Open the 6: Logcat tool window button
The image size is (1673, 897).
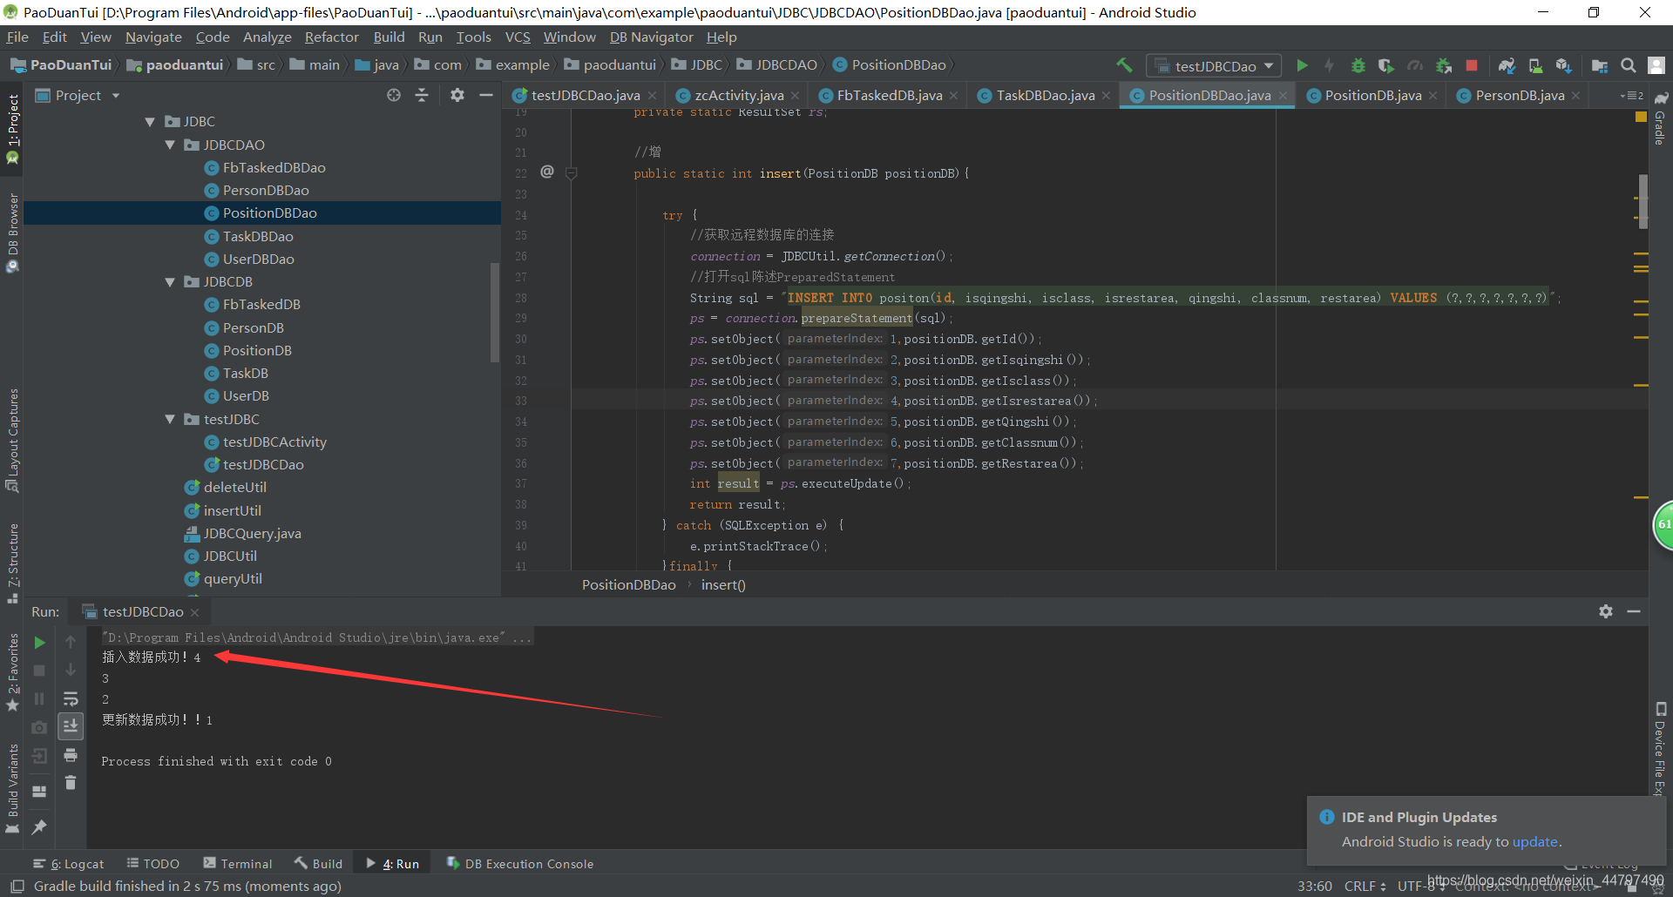(69, 864)
